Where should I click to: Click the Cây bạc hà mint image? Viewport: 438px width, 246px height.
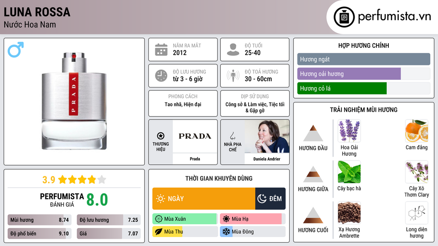coord(349,172)
